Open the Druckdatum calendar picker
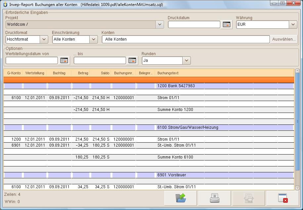303x210 pixels. 227,24
